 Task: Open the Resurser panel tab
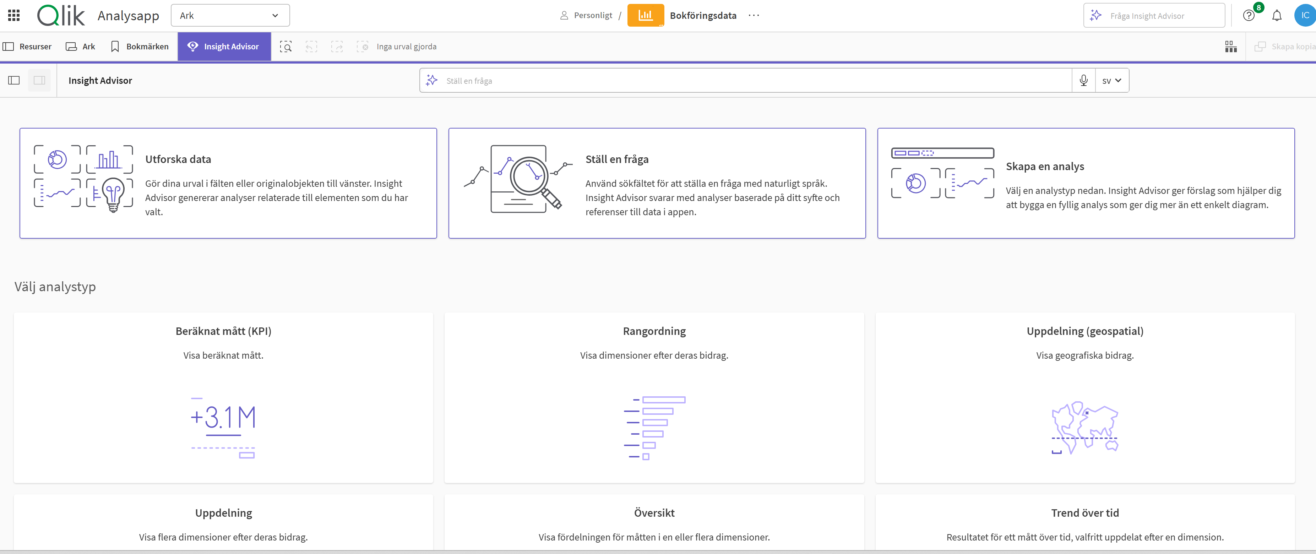(28, 47)
